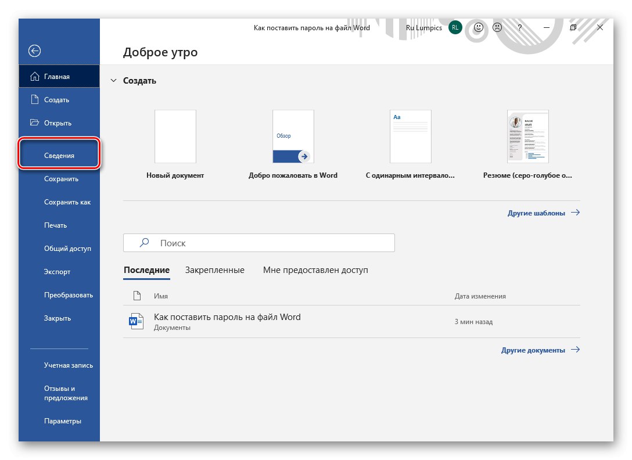Click the RL account avatar
Image resolution: width=632 pixels, height=460 pixels.
coord(455,27)
